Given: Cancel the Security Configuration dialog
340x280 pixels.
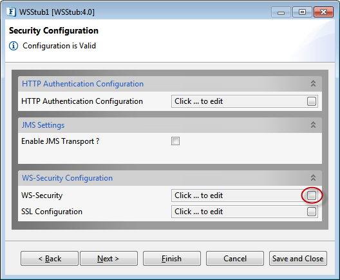Looking at the screenshot, I should tap(235, 259).
